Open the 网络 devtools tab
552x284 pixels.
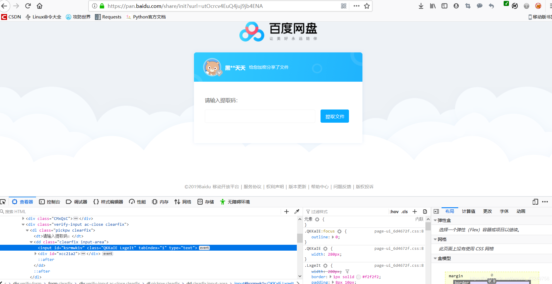coord(183,202)
